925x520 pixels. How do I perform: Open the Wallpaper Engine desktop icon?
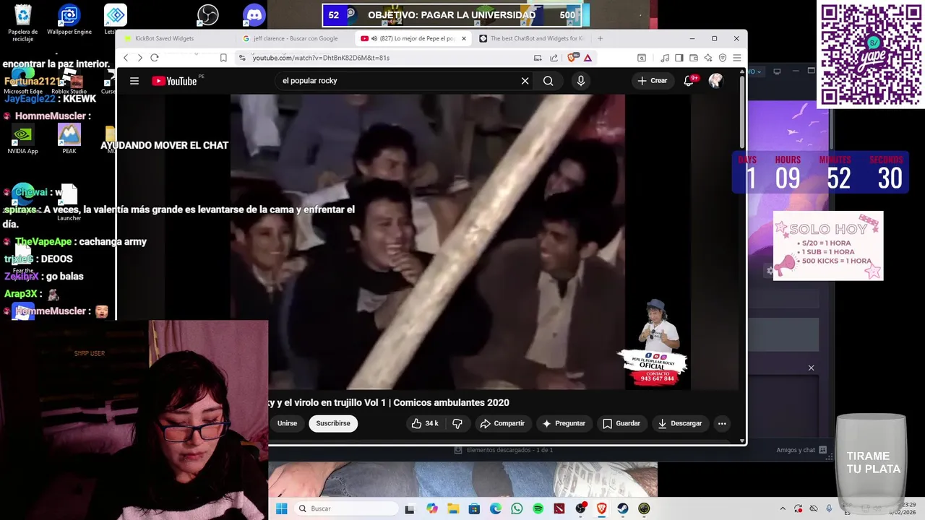coord(69,20)
